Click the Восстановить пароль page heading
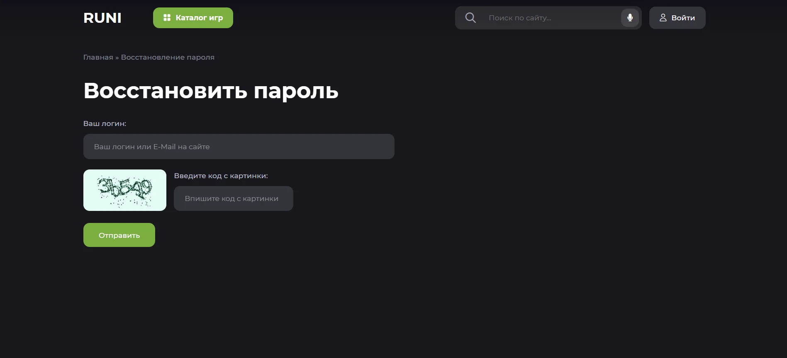This screenshot has height=358, width=787. [211, 90]
